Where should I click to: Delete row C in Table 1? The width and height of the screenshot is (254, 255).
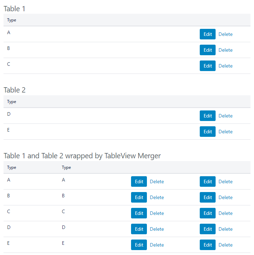(225, 66)
